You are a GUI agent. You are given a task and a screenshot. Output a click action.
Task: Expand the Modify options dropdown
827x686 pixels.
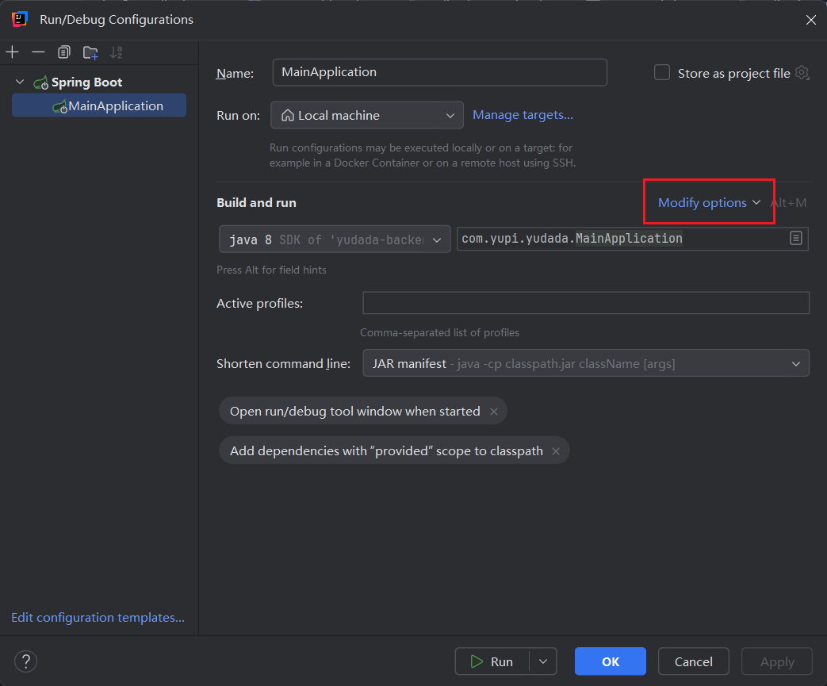click(x=709, y=203)
